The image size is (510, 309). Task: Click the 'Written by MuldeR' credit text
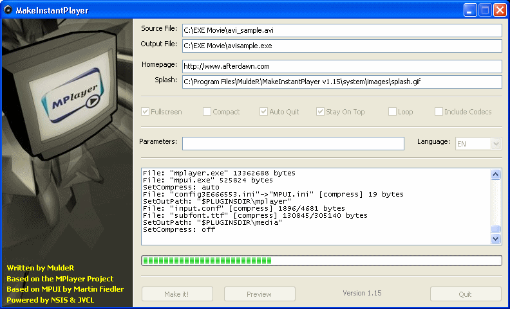point(41,268)
